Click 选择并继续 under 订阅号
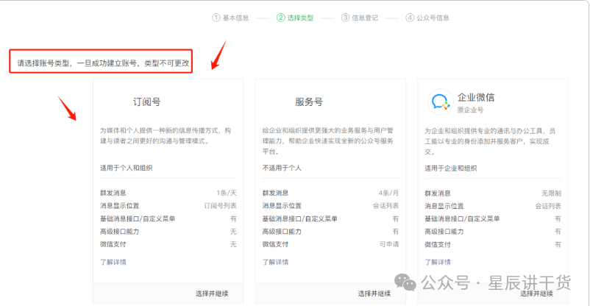590x306 pixels. point(212,293)
